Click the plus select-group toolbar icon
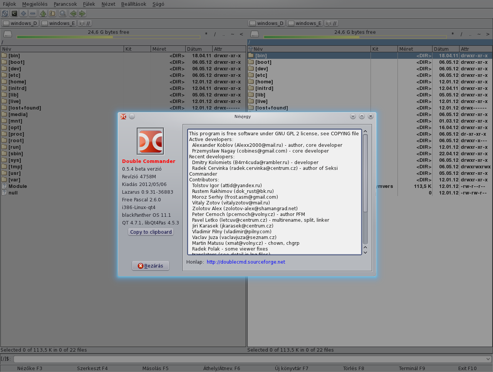The width and height of the screenshot is (493, 372). 23,13
